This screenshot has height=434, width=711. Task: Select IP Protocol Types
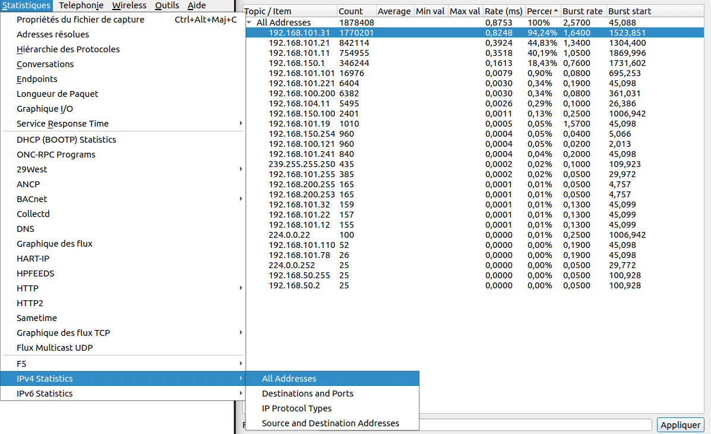(x=333, y=408)
